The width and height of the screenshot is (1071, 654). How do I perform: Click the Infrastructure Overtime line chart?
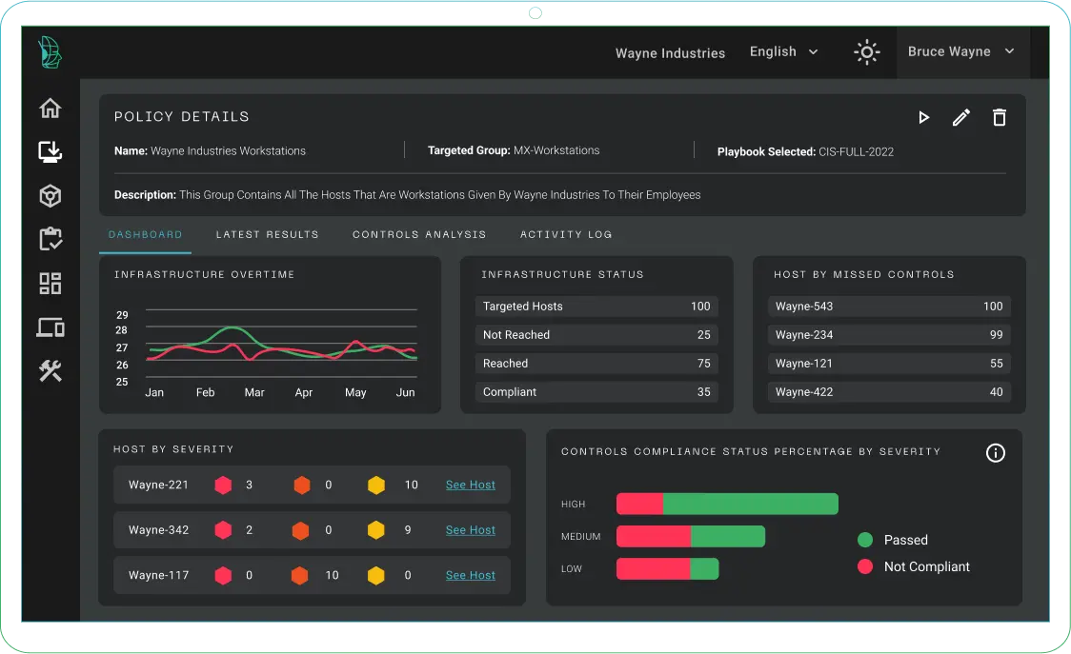click(x=281, y=344)
